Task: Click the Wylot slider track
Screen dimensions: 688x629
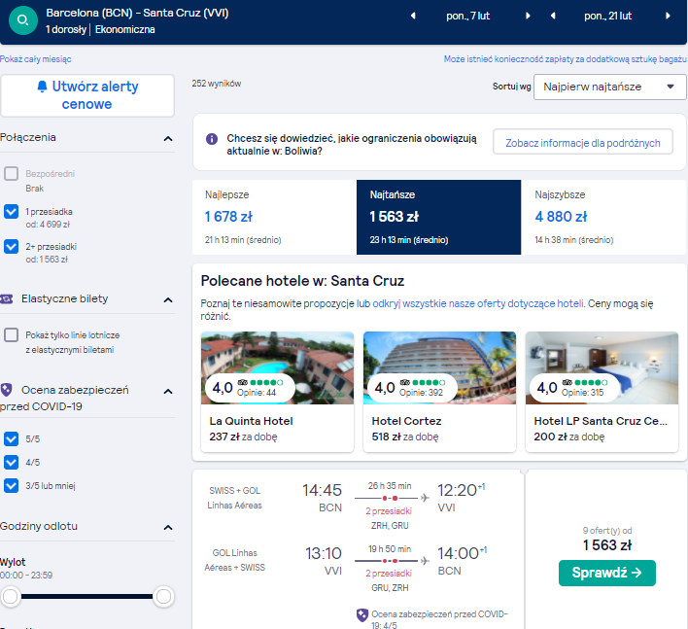Action: point(86,596)
